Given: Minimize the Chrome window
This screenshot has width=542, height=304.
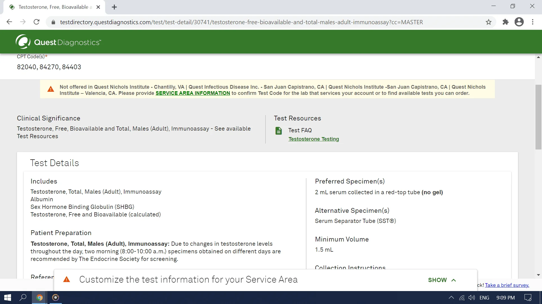Looking at the screenshot, I should (493, 6).
